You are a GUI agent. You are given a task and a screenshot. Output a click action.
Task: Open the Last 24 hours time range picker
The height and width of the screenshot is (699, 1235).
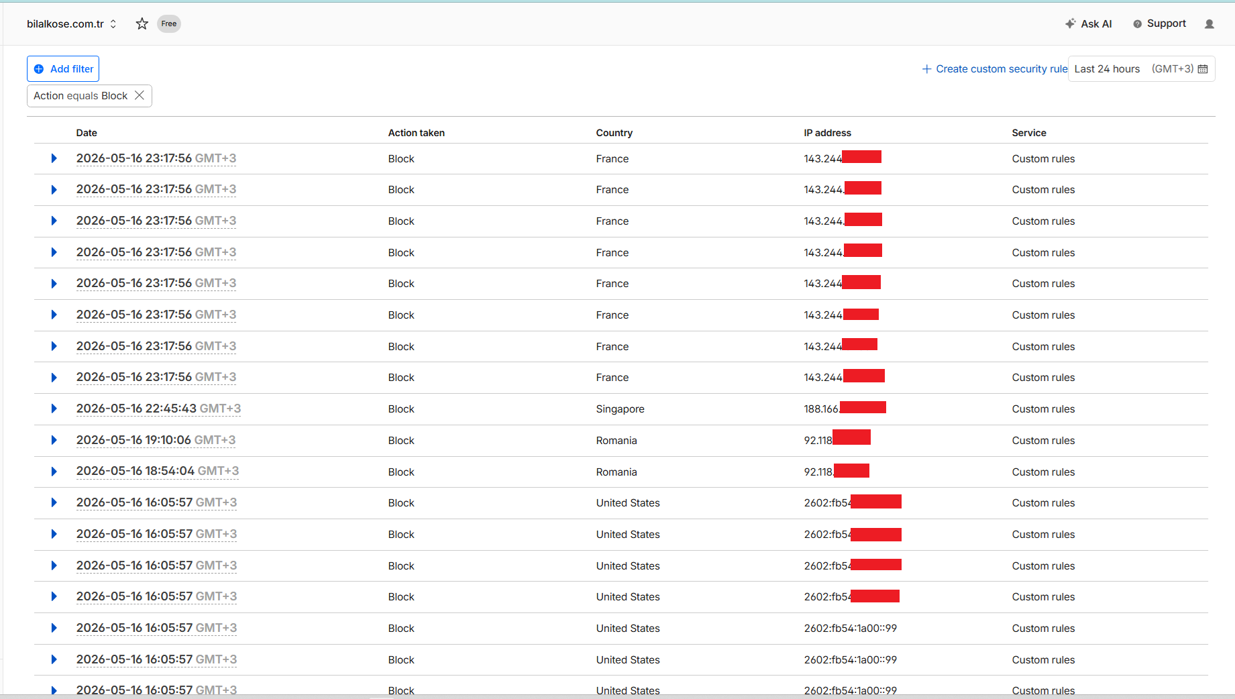(1141, 69)
